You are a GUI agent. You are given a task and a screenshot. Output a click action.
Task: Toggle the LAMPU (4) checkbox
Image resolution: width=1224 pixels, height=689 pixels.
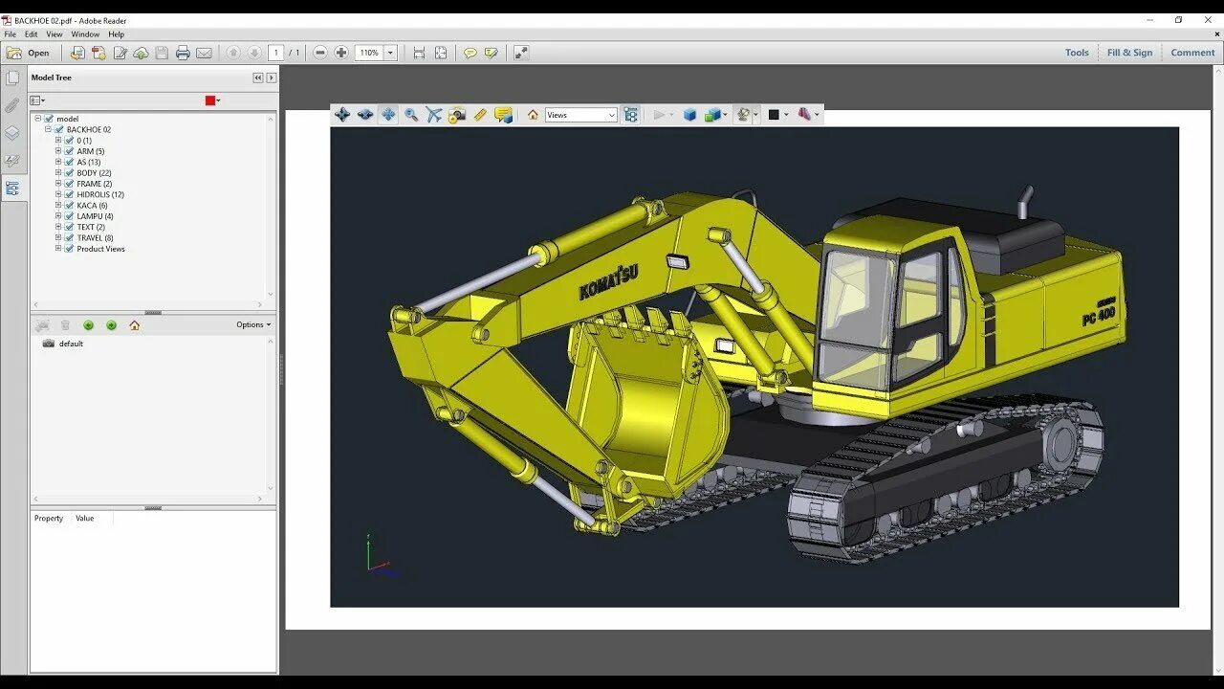69,216
